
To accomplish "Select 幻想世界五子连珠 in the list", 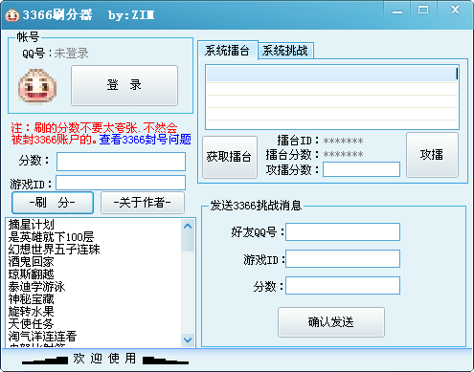I will [x=54, y=250].
